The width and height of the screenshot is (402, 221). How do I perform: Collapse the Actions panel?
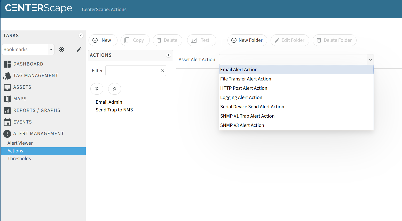[x=168, y=55]
